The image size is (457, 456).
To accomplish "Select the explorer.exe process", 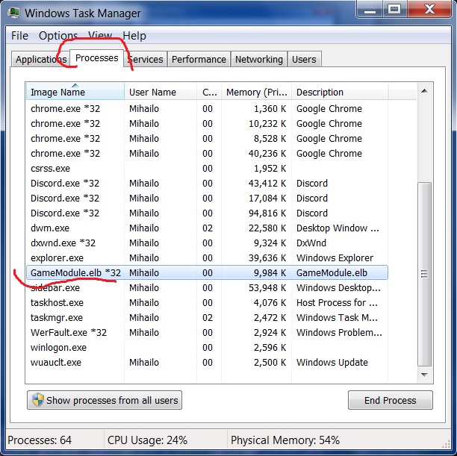I will point(207,258).
